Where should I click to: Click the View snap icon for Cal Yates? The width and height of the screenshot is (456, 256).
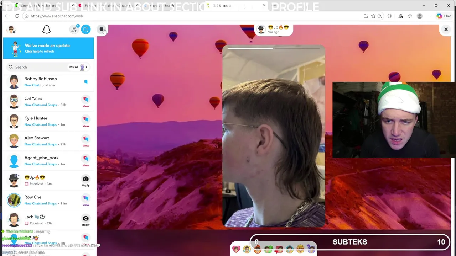tap(86, 100)
